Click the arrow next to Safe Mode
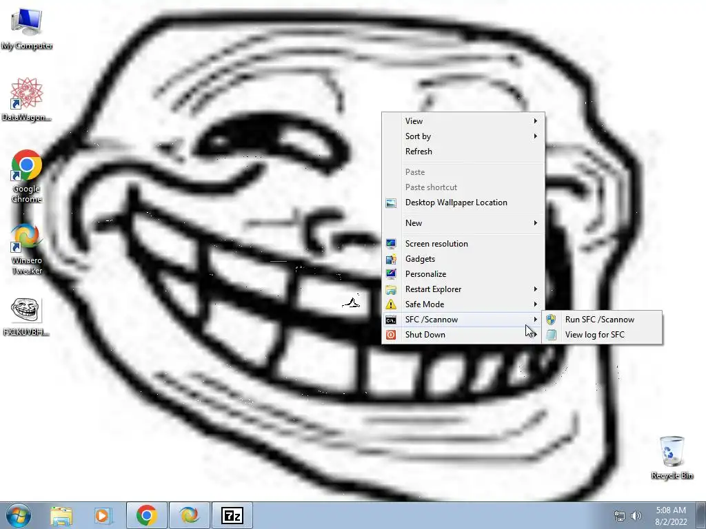 [x=535, y=304]
